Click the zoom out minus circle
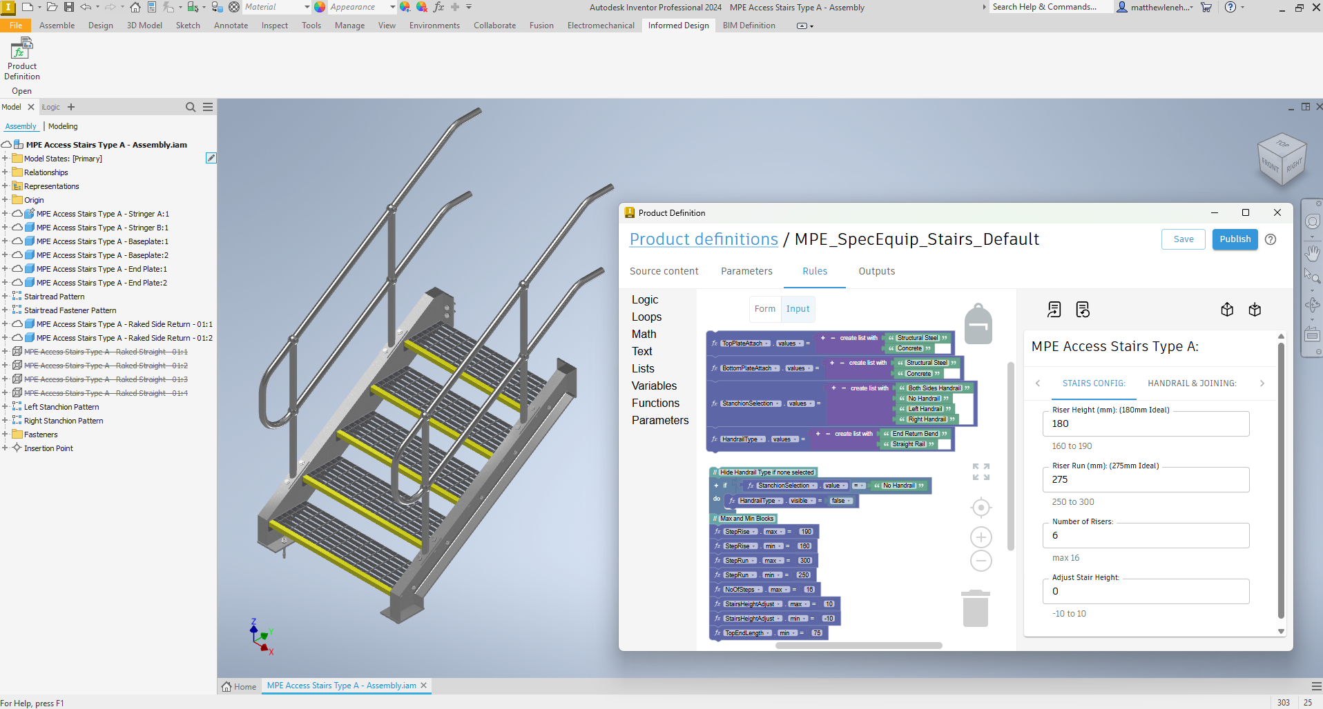1323x709 pixels. [981, 561]
